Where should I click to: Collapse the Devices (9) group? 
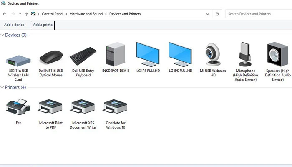pyautogui.click(x=2, y=35)
